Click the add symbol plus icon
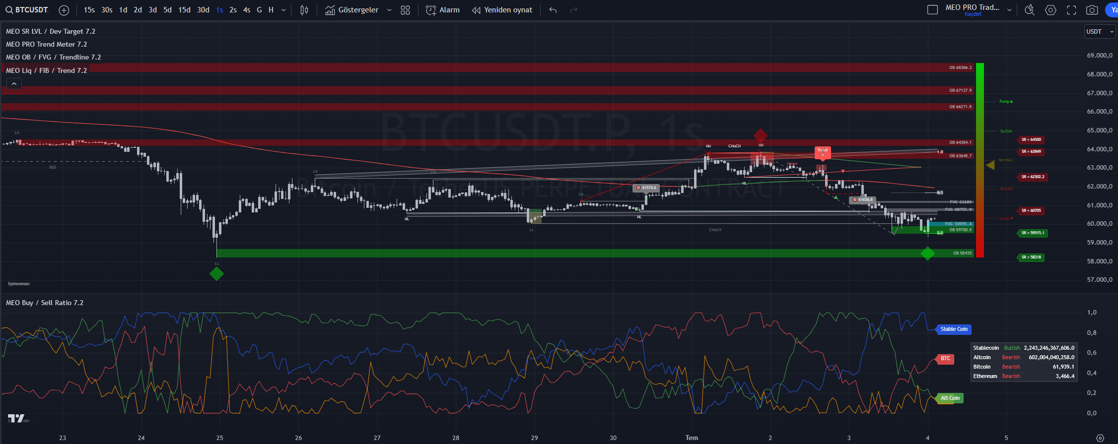Screen dimensions: 1118x444 click(64, 10)
